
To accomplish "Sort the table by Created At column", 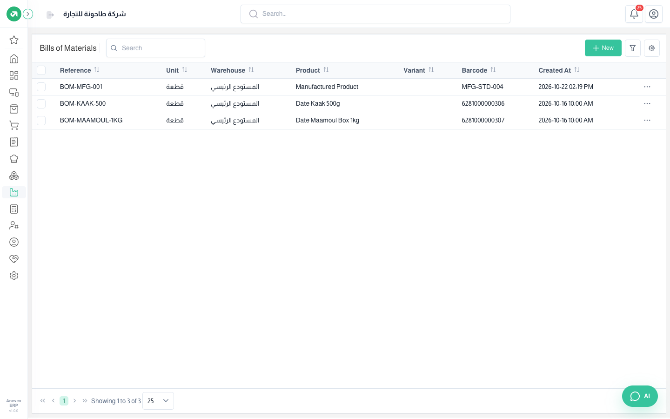I will point(577,70).
